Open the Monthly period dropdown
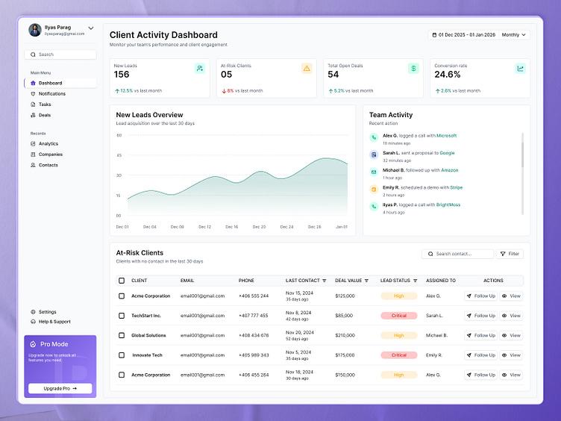The width and height of the screenshot is (561, 421). pos(514,35)
